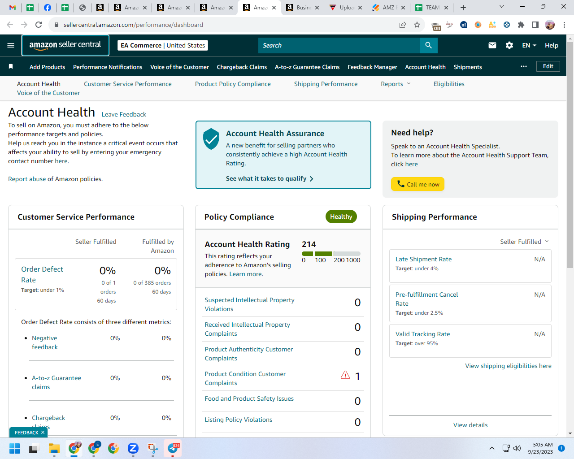Open Task View from the taskbar
Image resolution: width=574 pixels, height=459 pixels.
click(x=34, y=448)
